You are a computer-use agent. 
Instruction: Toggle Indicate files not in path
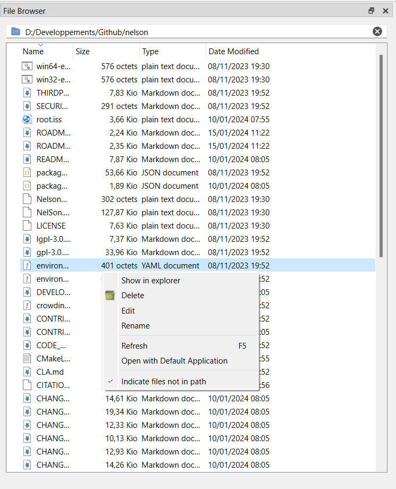pos(163,382)
